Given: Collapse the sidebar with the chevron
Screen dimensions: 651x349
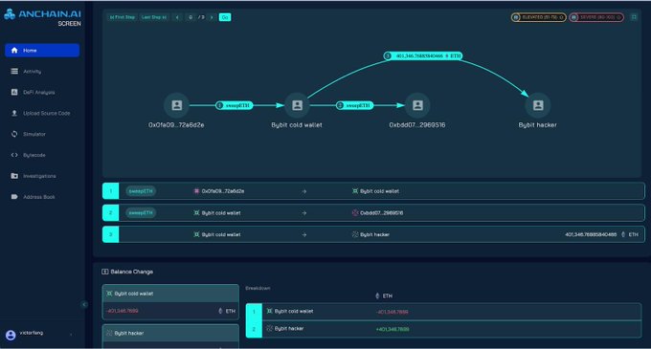Looking at the screenshot, I should (x=84, y=305).
